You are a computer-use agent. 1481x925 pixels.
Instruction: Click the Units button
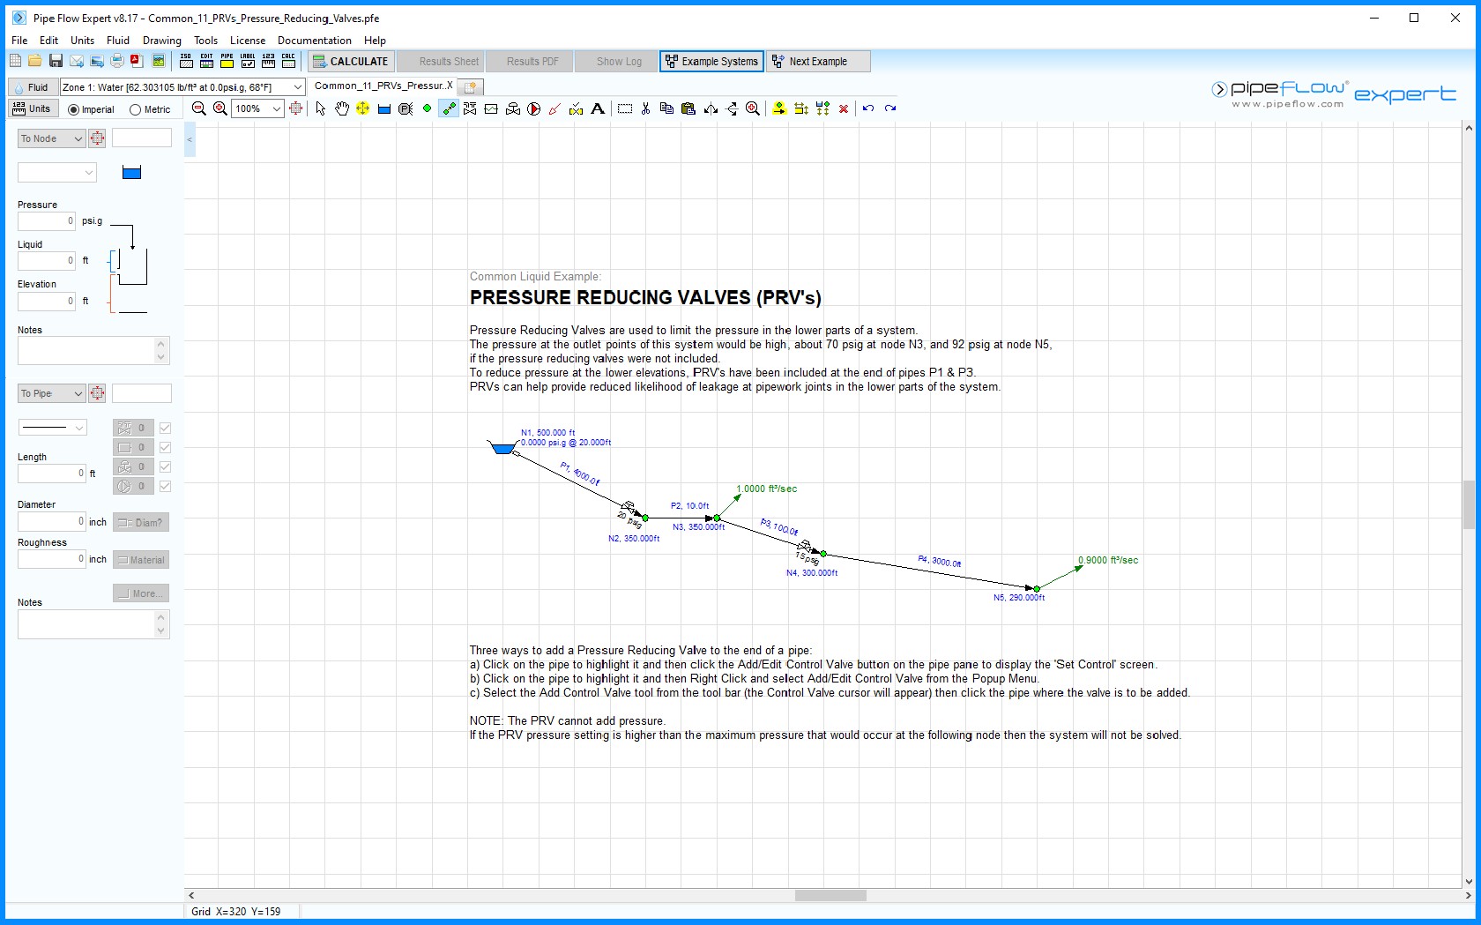pyautogui.click(x=33, y=108)
